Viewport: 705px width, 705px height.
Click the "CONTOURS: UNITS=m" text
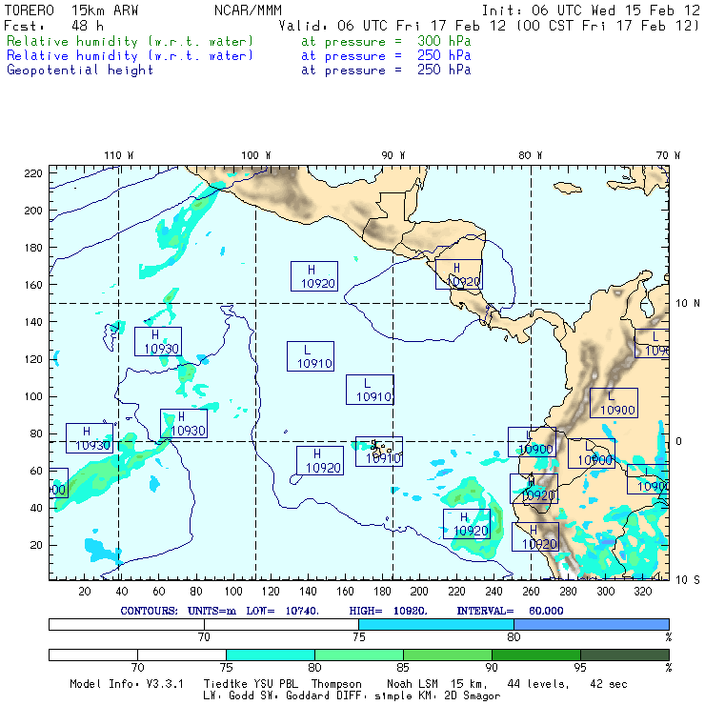178,611
